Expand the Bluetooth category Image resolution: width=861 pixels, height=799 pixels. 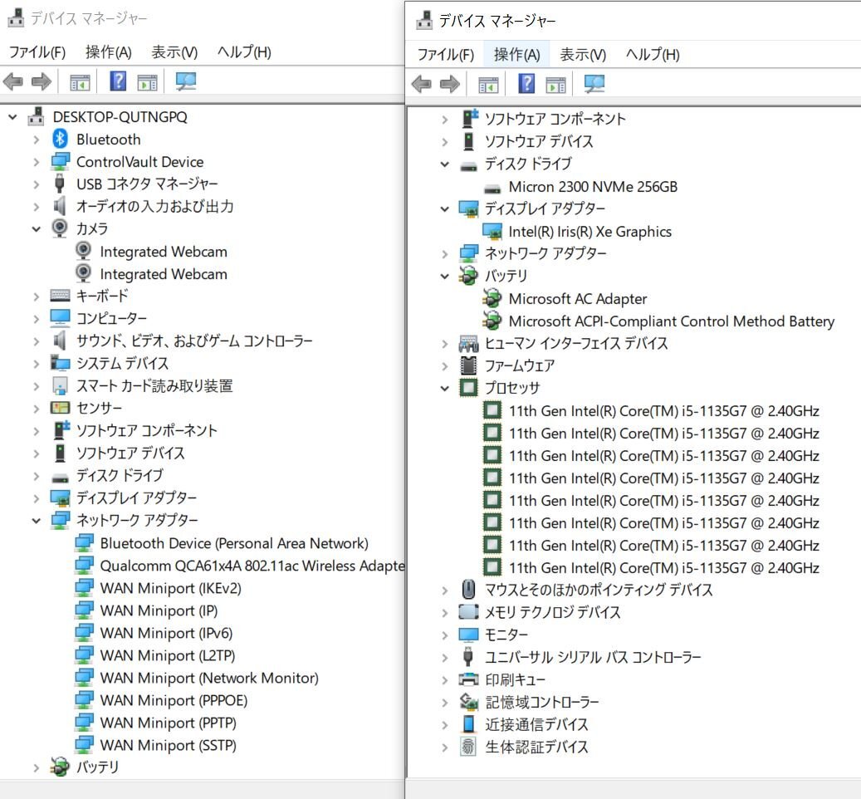pos(37,140)
